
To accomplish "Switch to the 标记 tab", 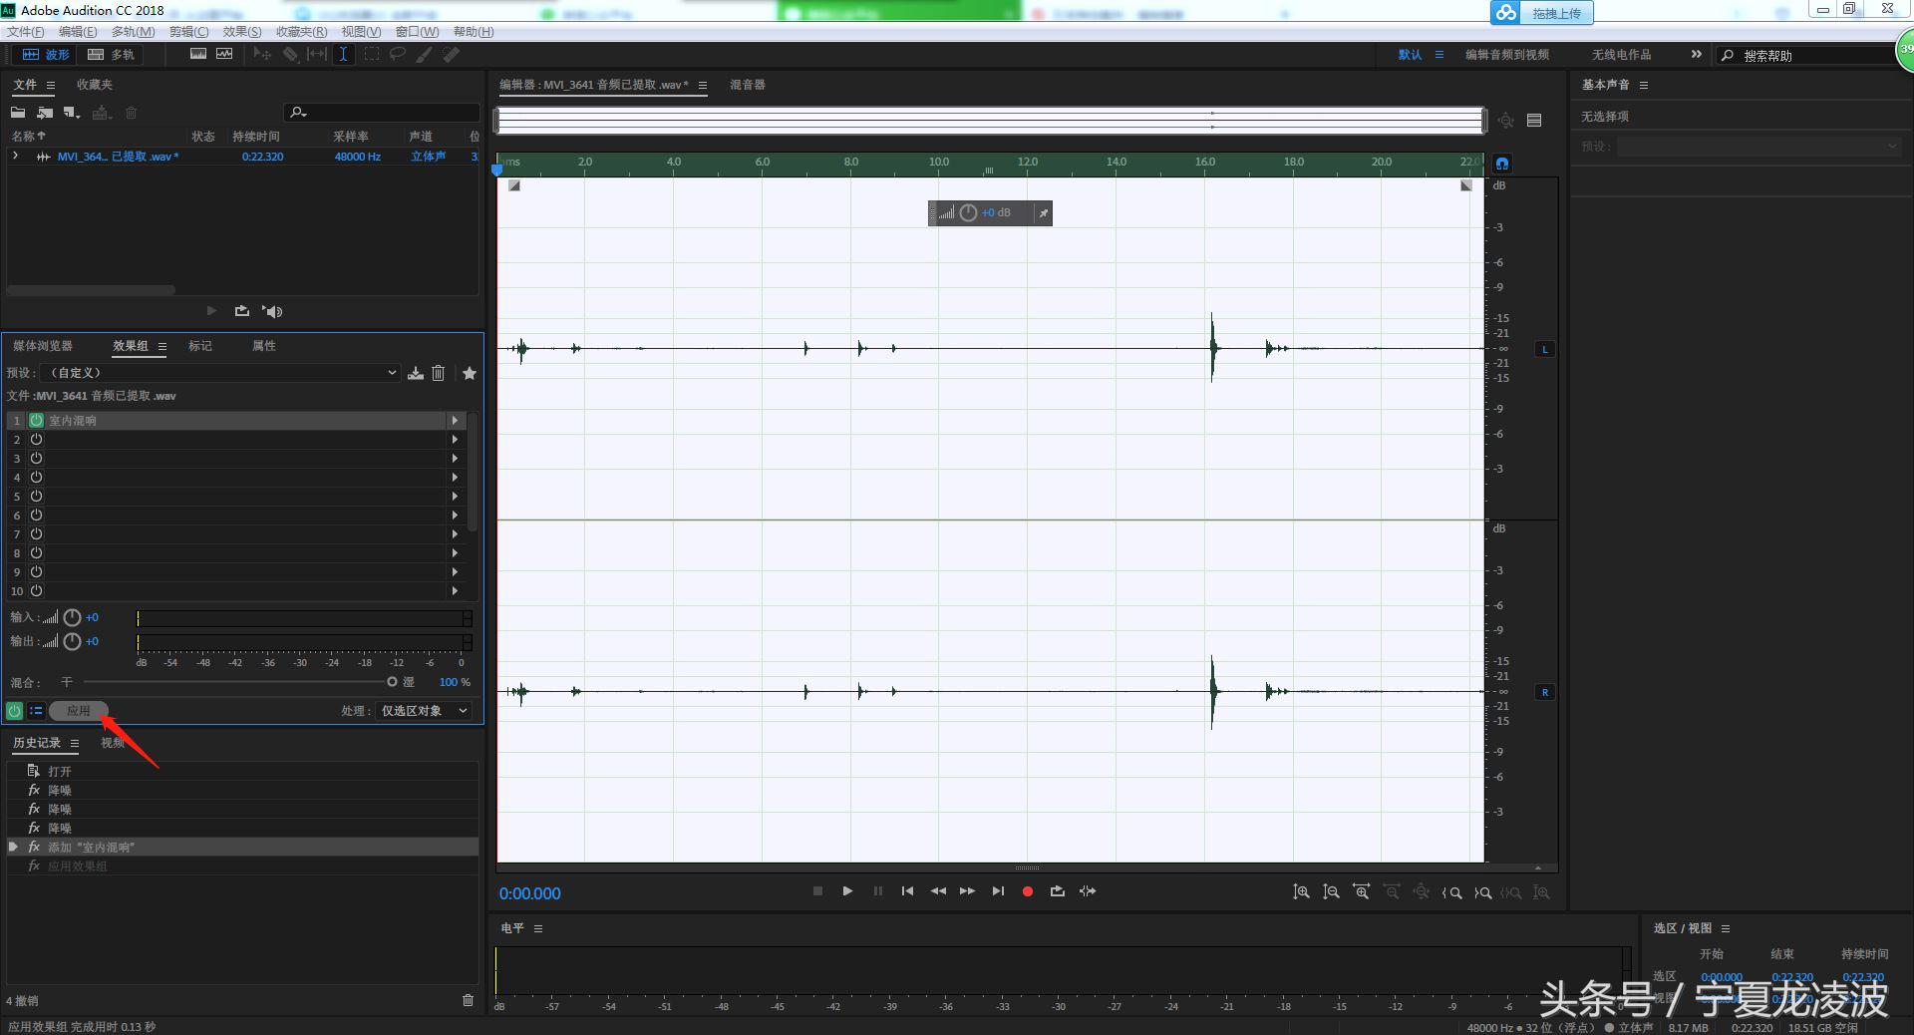I will coord(200,346).
